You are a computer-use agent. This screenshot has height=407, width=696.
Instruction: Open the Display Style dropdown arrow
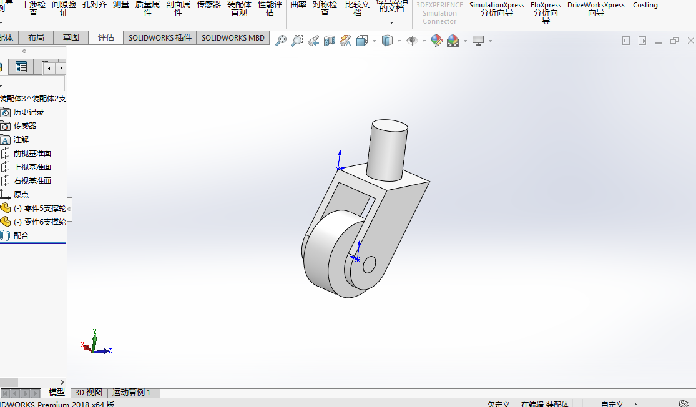[399, 41]
